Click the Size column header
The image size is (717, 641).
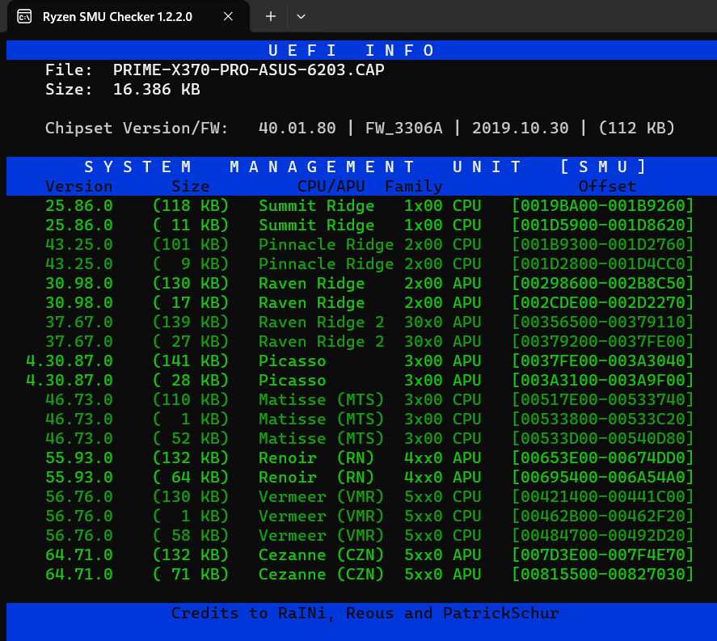(190, 186)
